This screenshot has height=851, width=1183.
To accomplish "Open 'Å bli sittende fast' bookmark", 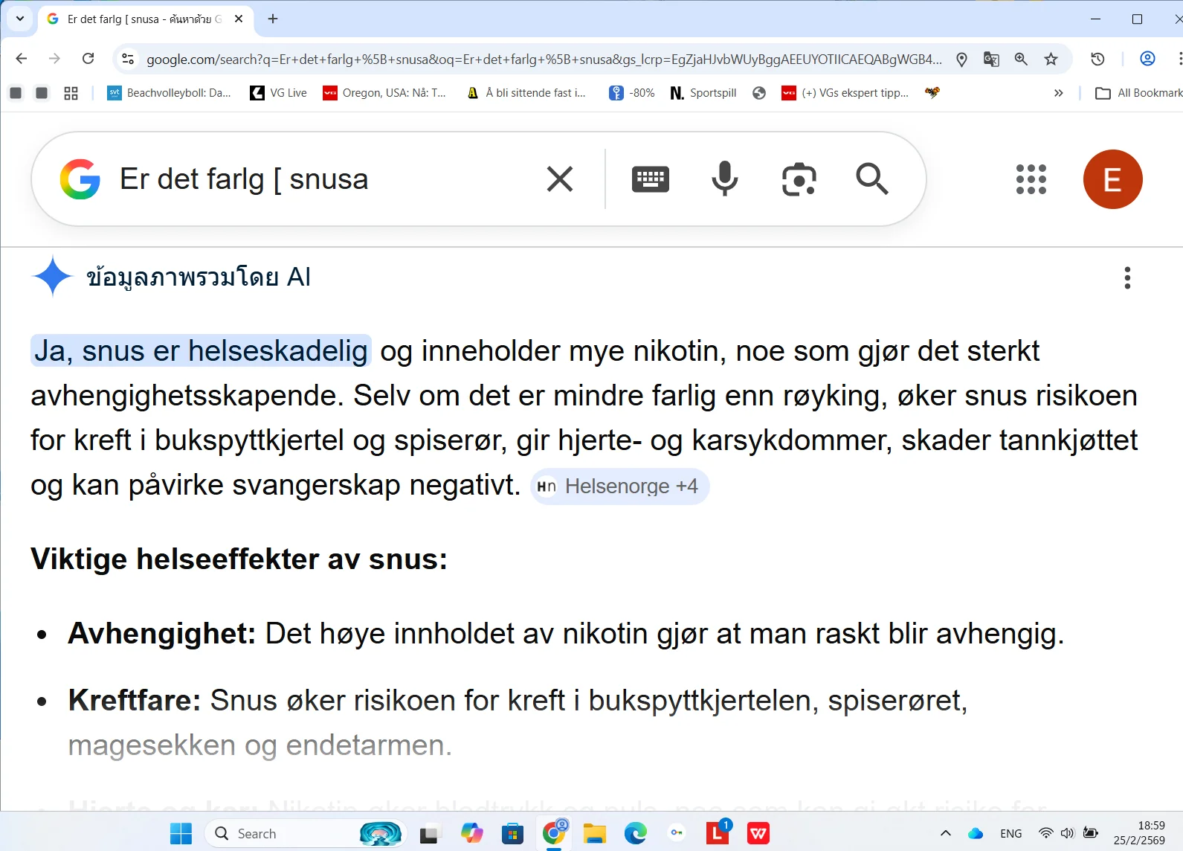I will click(526, 93).
